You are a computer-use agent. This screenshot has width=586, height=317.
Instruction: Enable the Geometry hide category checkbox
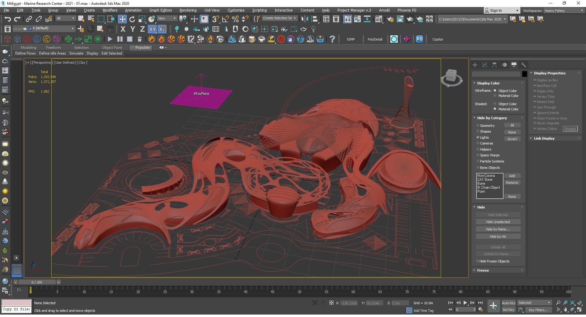(478, 125)
